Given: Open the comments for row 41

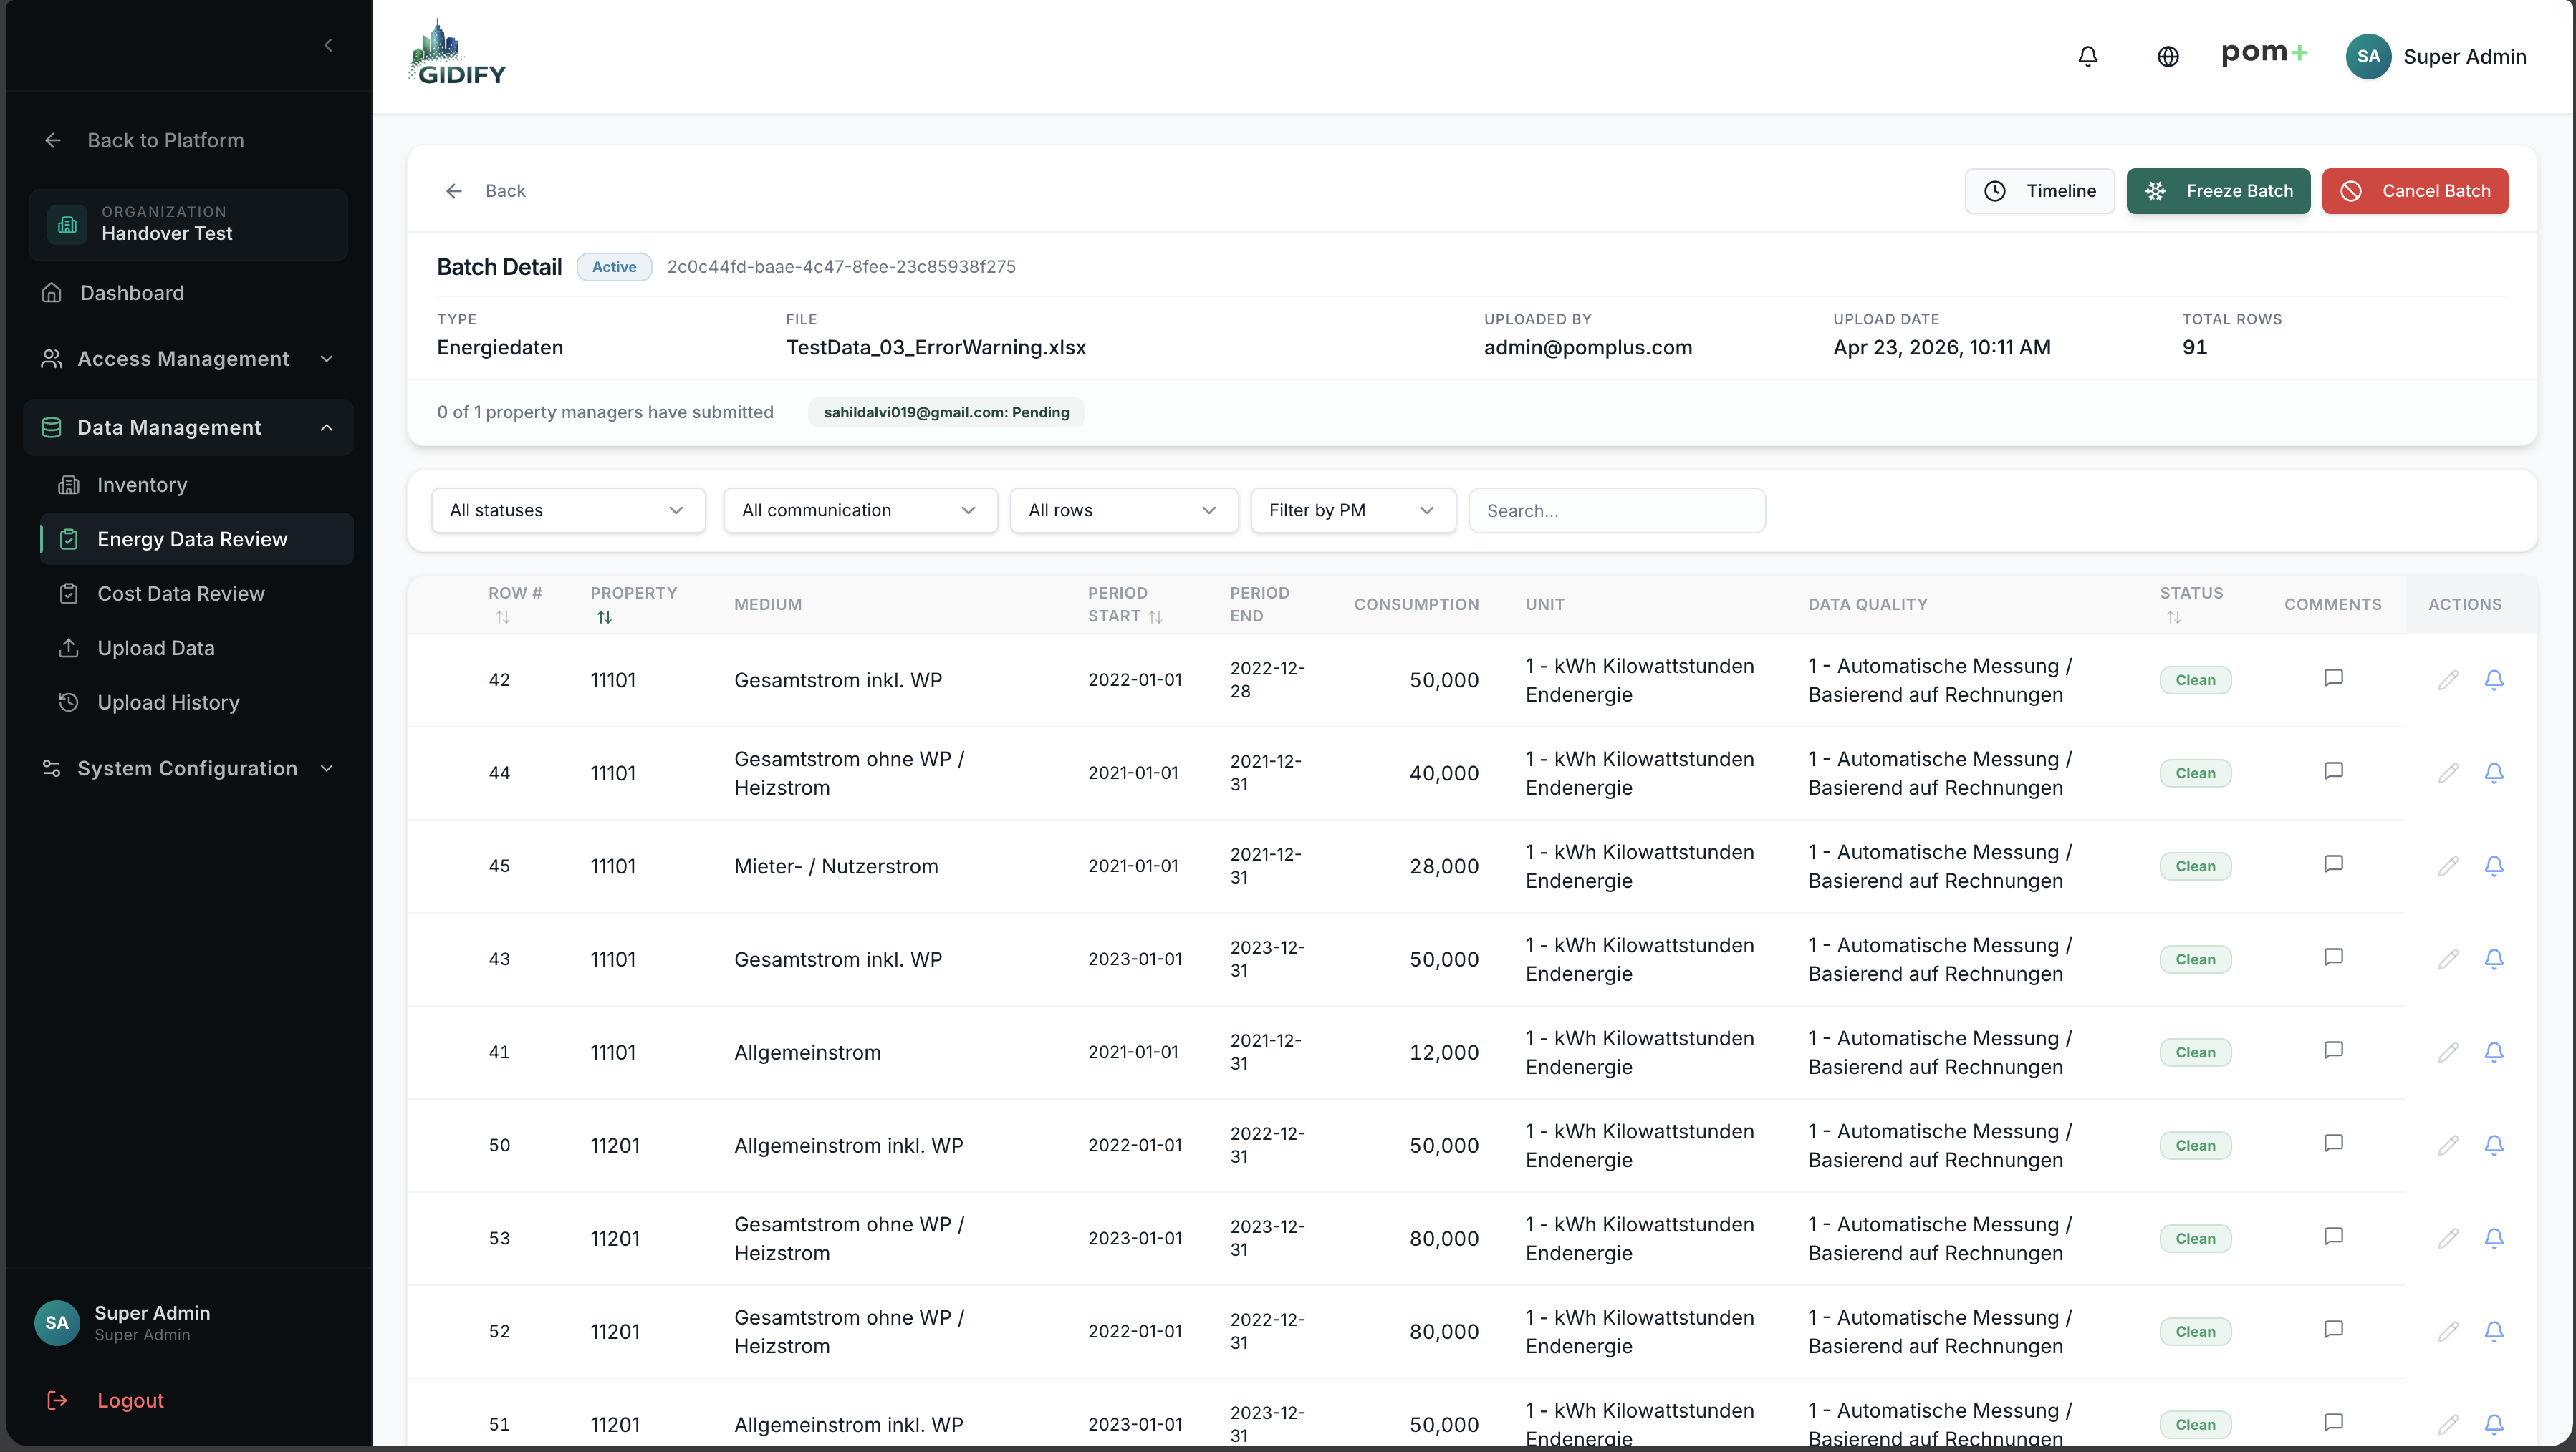Looking at the screenshot, I should coord(2333,1050).
